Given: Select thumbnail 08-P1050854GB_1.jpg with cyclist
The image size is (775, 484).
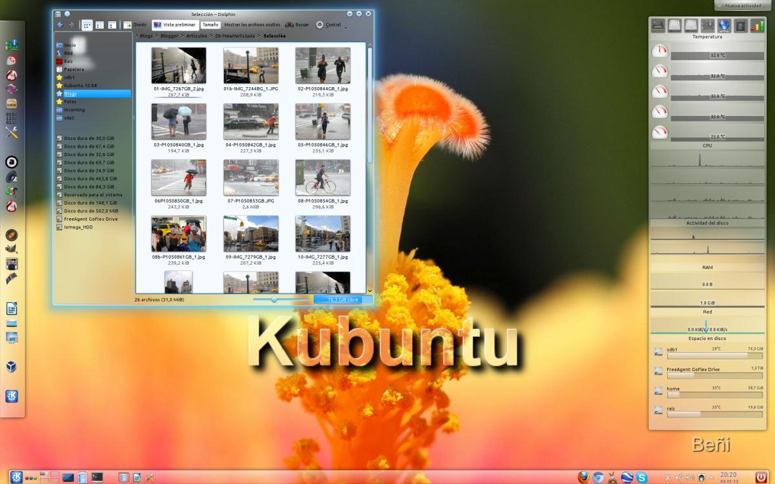Looking at the screenshot, I should coord(323,177).
